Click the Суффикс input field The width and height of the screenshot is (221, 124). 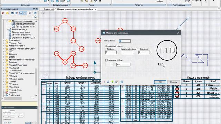tap(144, 52)
